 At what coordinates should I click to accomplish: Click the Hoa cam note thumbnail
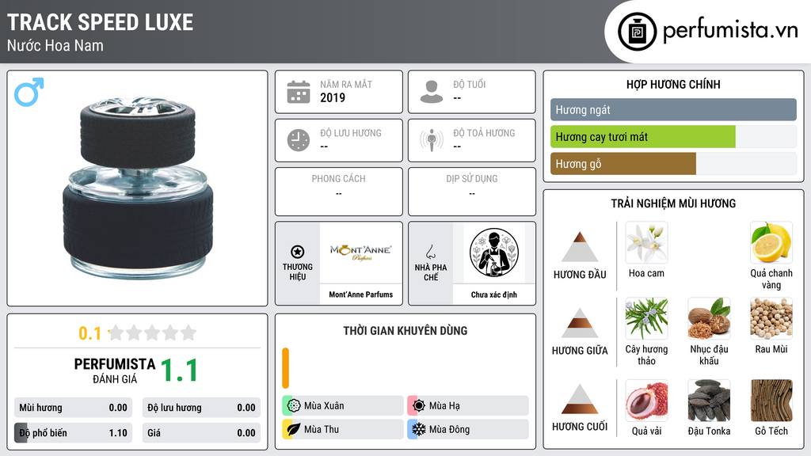(x=646, y=242)
